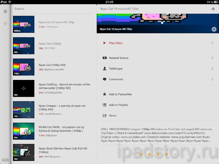
Task: Click the RYTPMV uploader name
Action: 50,48
